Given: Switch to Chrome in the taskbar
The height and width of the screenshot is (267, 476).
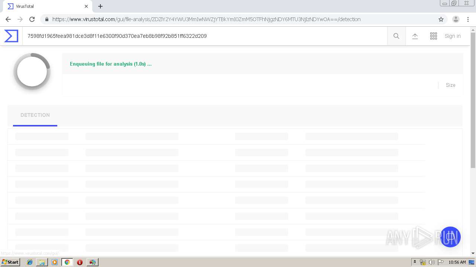Looking at the screenshot, I should click(x=67, y=262).
